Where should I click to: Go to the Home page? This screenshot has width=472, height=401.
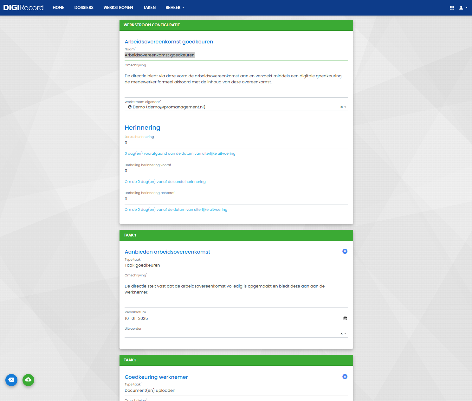pos(58,8)
